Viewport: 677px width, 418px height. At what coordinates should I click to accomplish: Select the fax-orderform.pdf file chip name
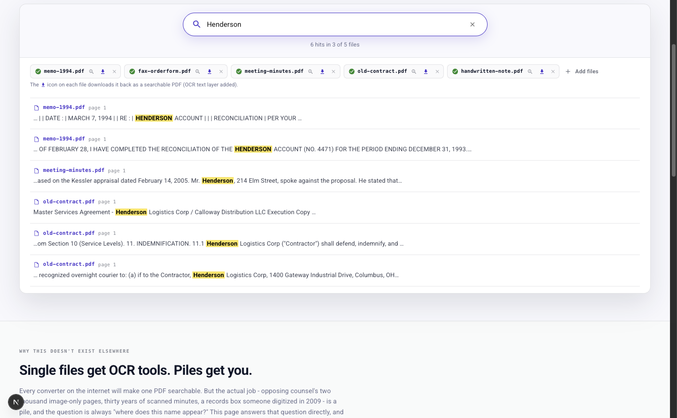[165, 71]
